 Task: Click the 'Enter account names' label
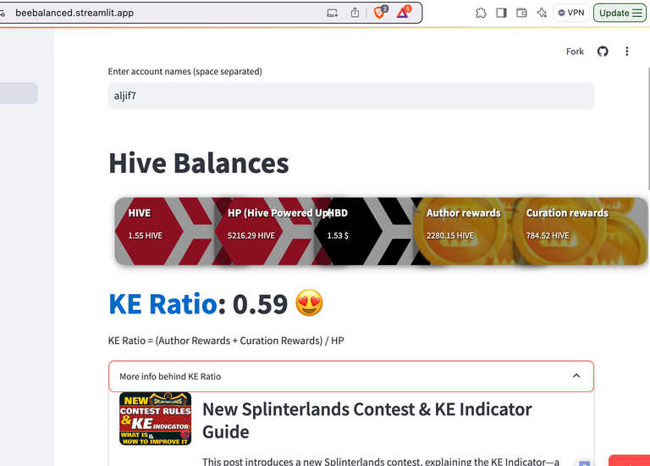[185, 71]
